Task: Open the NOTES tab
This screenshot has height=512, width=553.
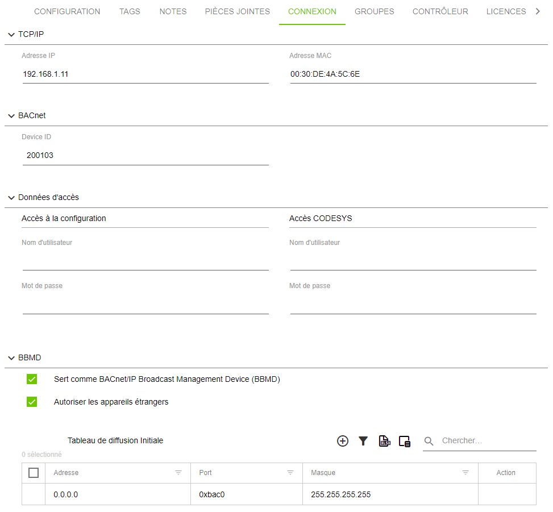Action: (173, 11)
